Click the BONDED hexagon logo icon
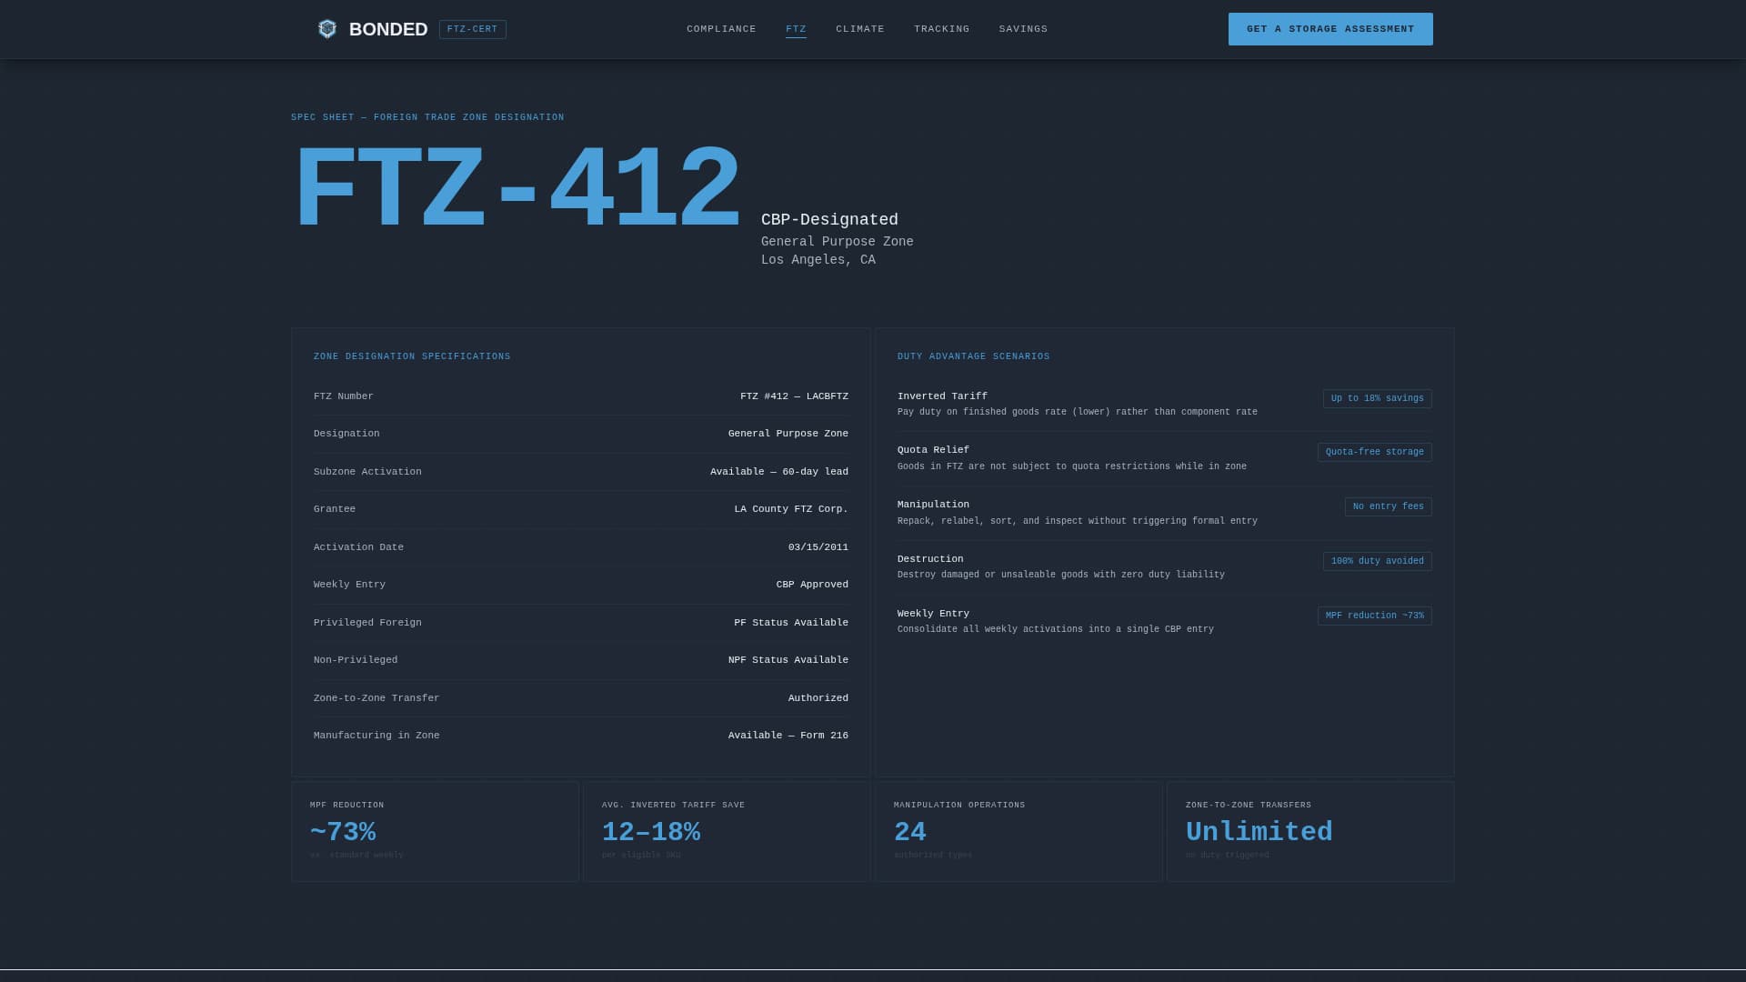The height and width of the screenshot is (982, 1746). pos(327,28)
